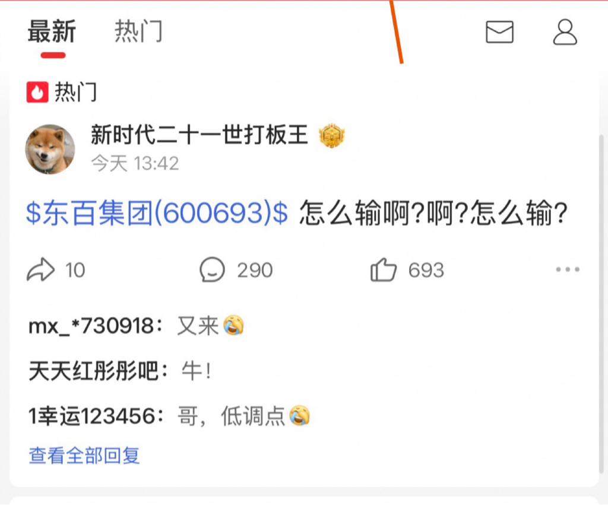Image resolution: width=608 pixels, height=505 pixels.
Task: Expand replies with 查看全部回复
Action: (84, 455)
